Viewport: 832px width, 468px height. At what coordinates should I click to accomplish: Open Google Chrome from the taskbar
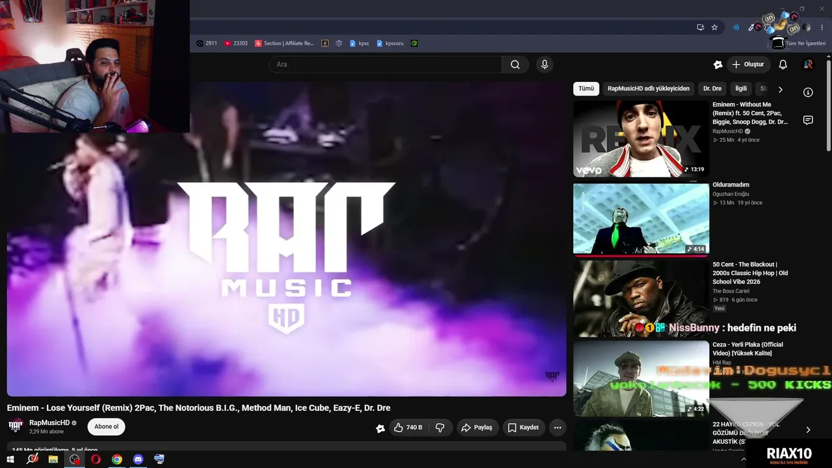click(x=116, y=459)
